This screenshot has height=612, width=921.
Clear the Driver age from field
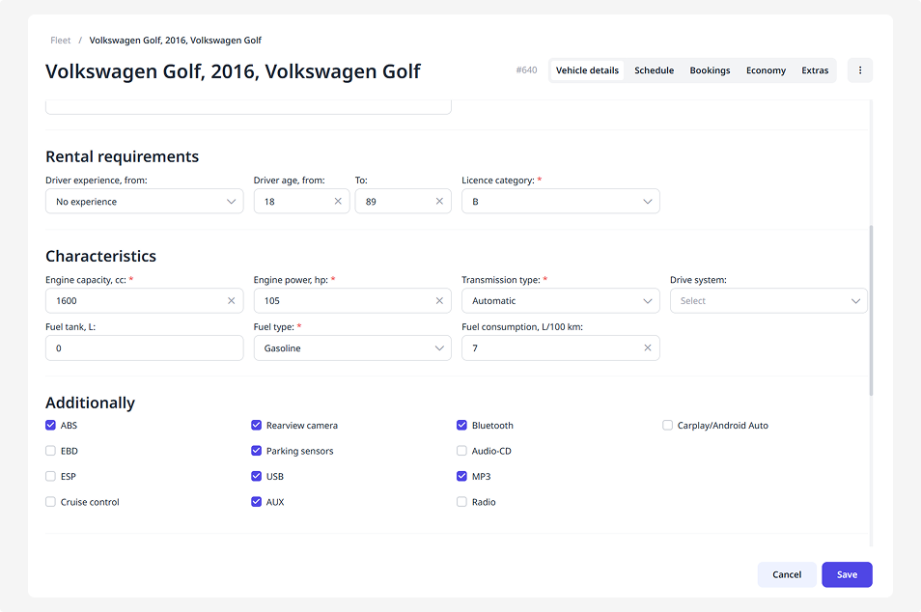tap(338, 202)
